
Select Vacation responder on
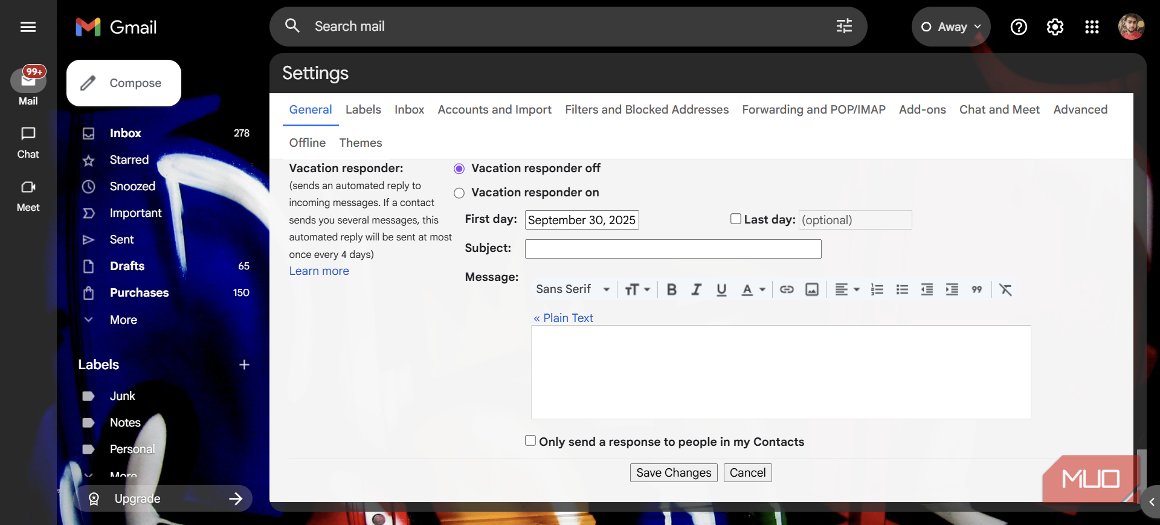(x=459, y=193)
